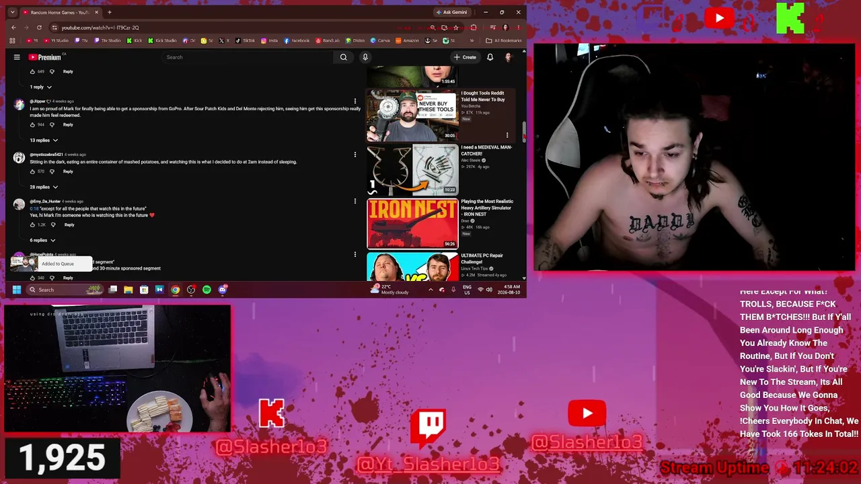Open options for the mashed potatoes comment

355,155
